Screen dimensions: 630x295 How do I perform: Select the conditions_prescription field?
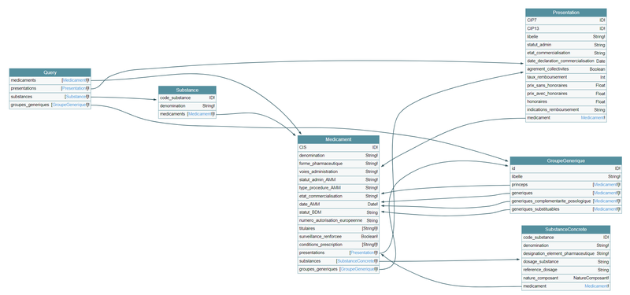pos(339,245)
